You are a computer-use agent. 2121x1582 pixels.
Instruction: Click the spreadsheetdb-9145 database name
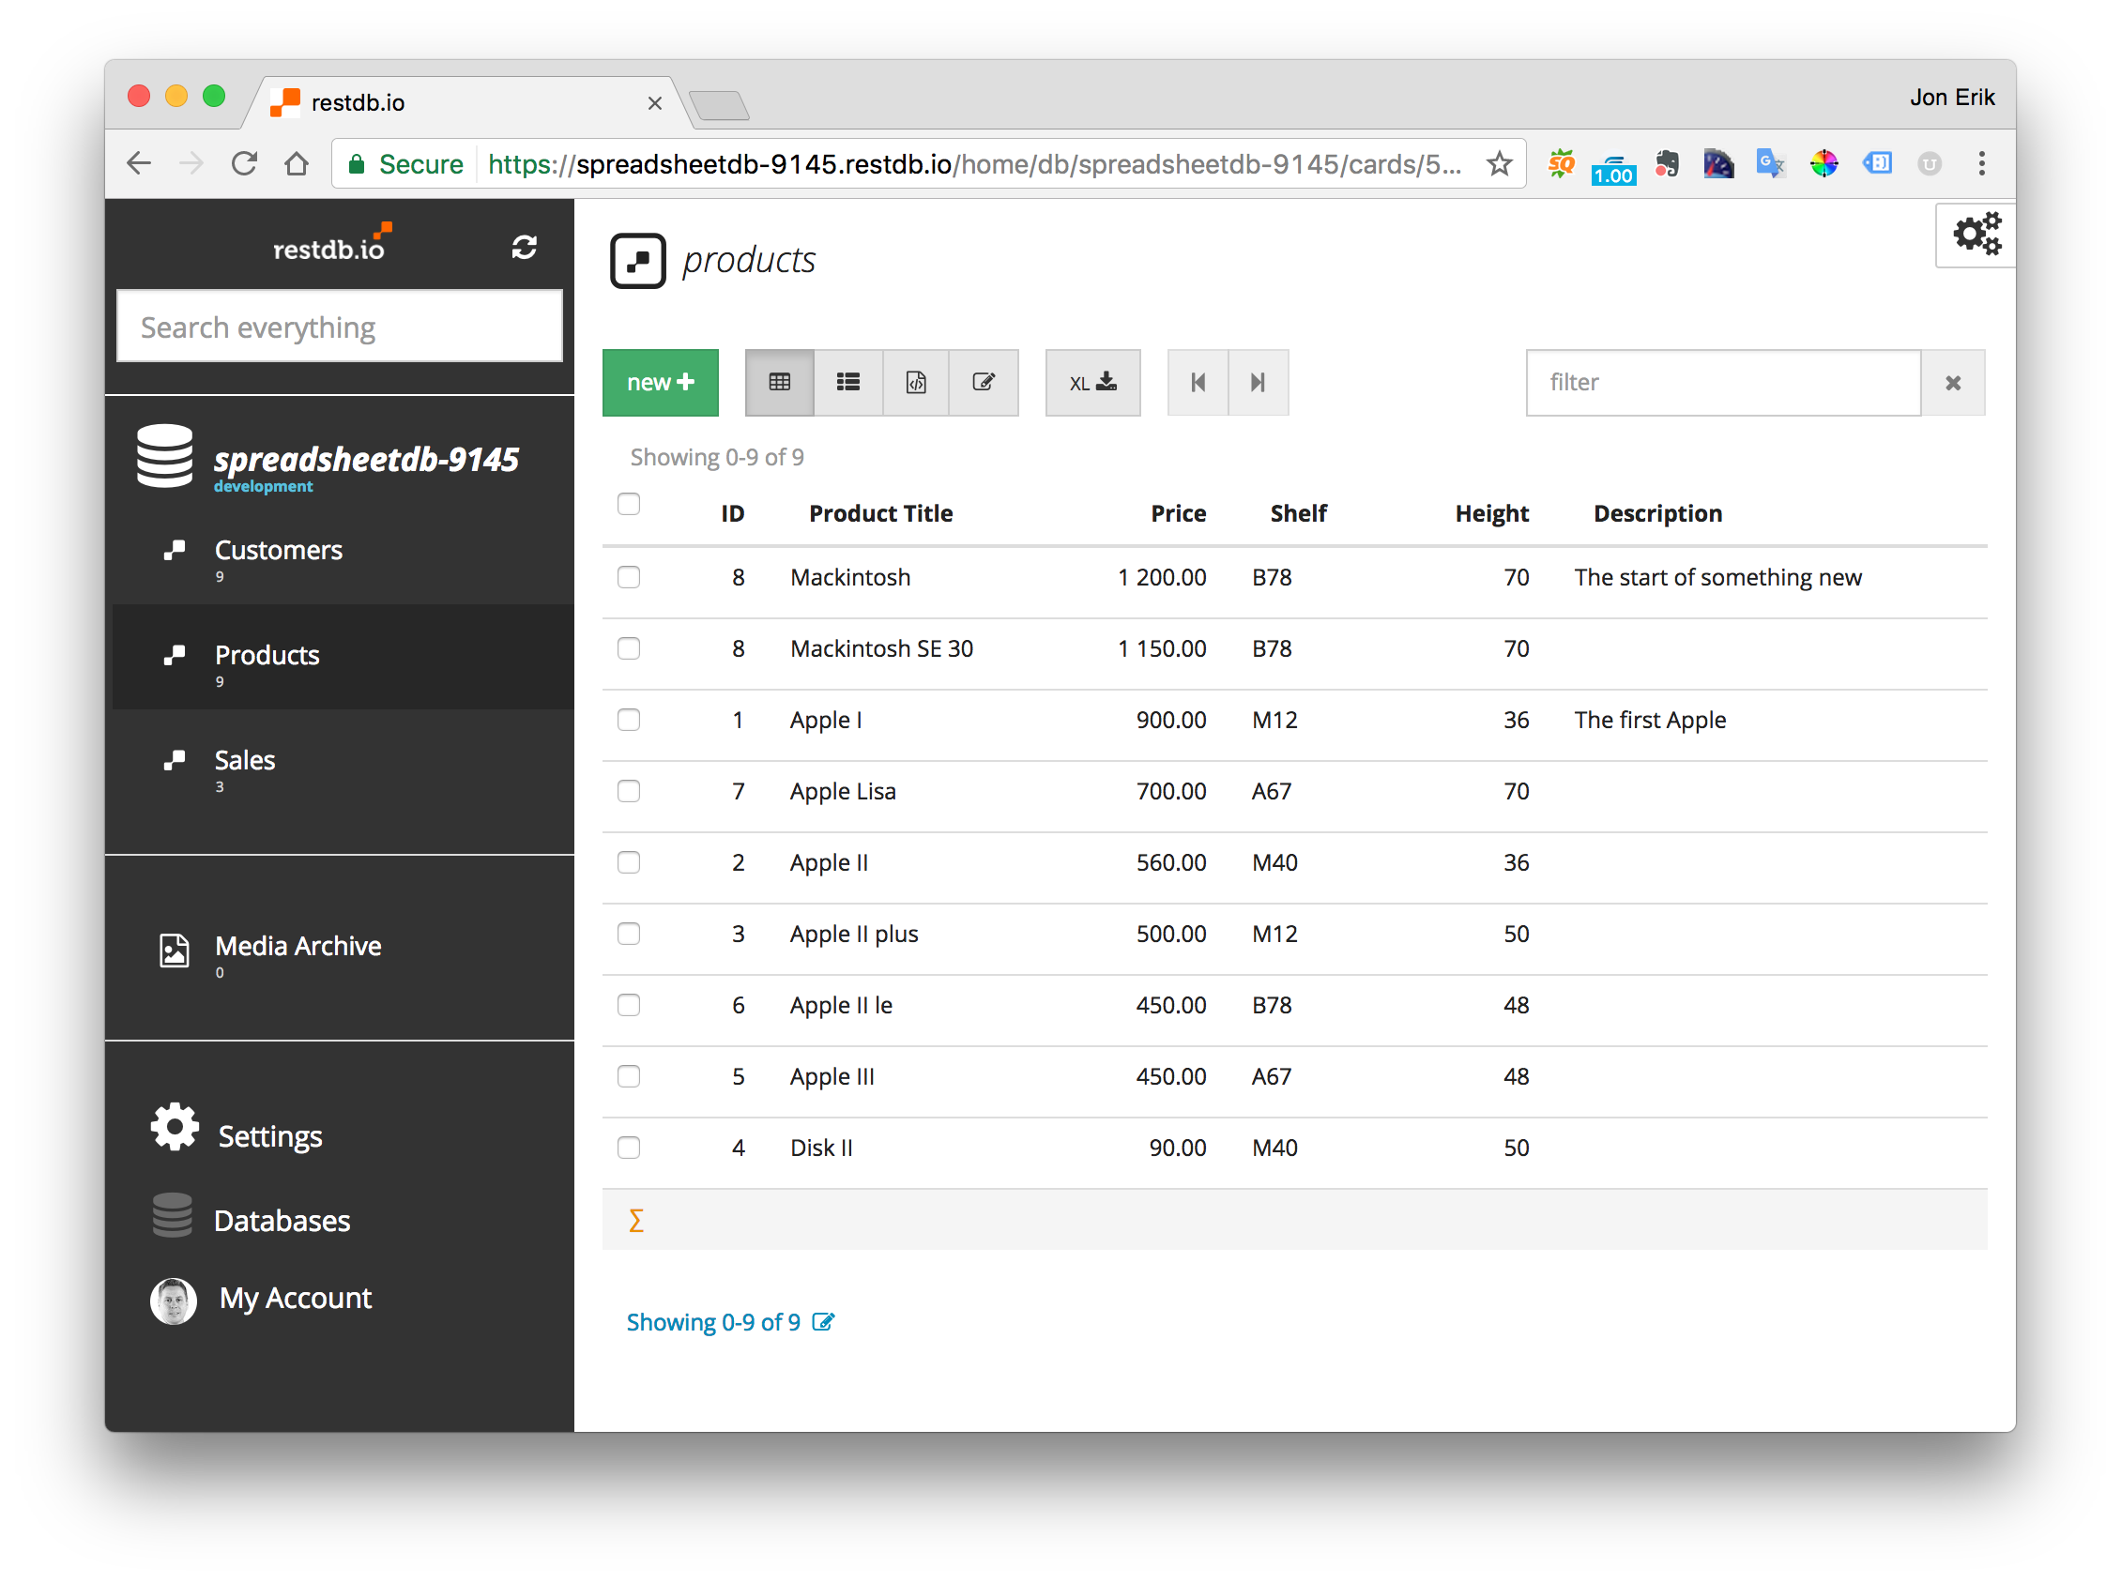click(366, 460)
